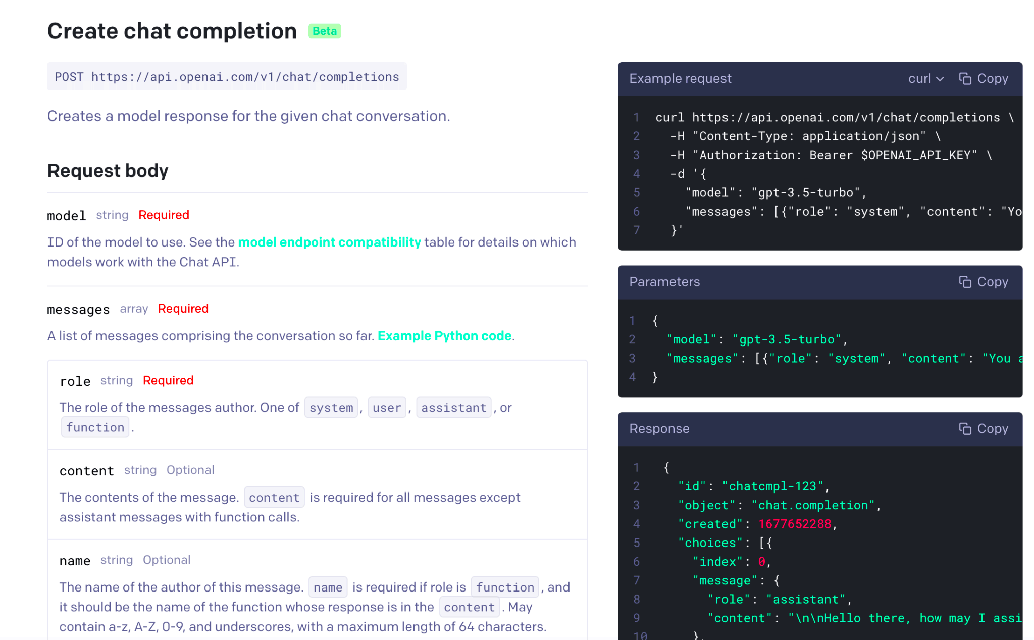1034x640 pixels.
Task: Expand the messages array parameter
Action: click(78, 308)
